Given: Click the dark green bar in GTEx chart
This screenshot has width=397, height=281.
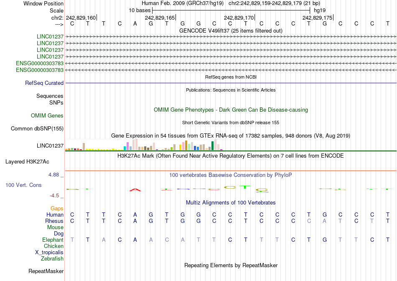Looking at the screenshot, I should (x=213, y=146).
